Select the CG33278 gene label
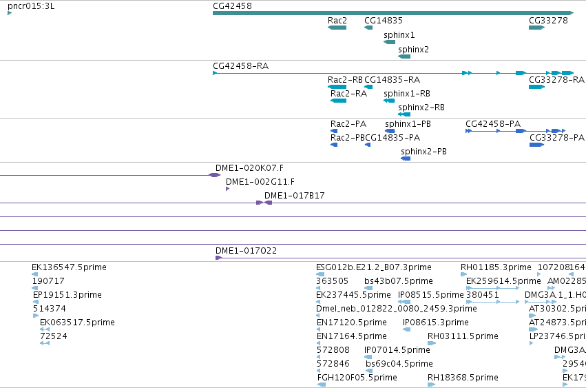The width and height of the screenshot is (586, 388). tap(548, 21)
